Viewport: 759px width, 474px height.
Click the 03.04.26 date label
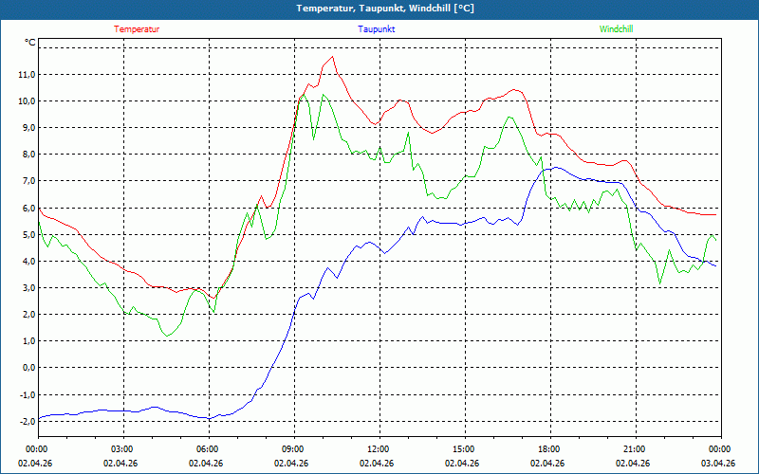point(718,464)
